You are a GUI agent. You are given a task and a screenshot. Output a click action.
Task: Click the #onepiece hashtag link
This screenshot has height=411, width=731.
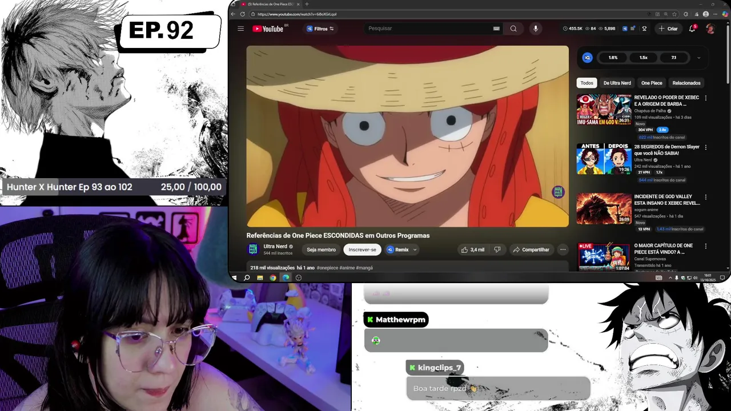pyautogui.click(x=327, y=268)
